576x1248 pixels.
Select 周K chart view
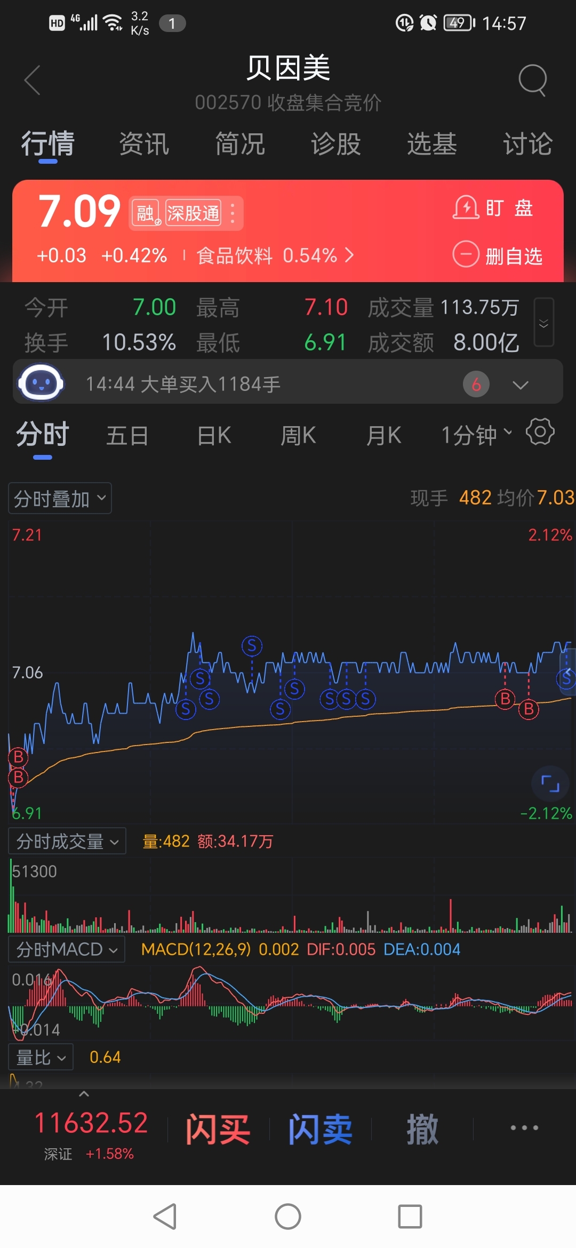pos(298,436)
